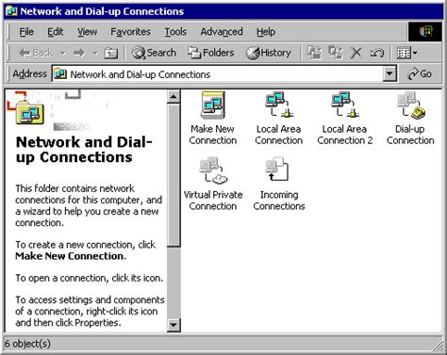Show the Folders pane
This screenshot has height=355, width=447.
210,53
